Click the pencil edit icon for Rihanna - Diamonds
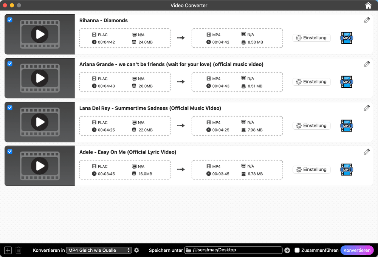Viewport: 378px width, 257px height. pyautogui.click(x=367, y=20)
